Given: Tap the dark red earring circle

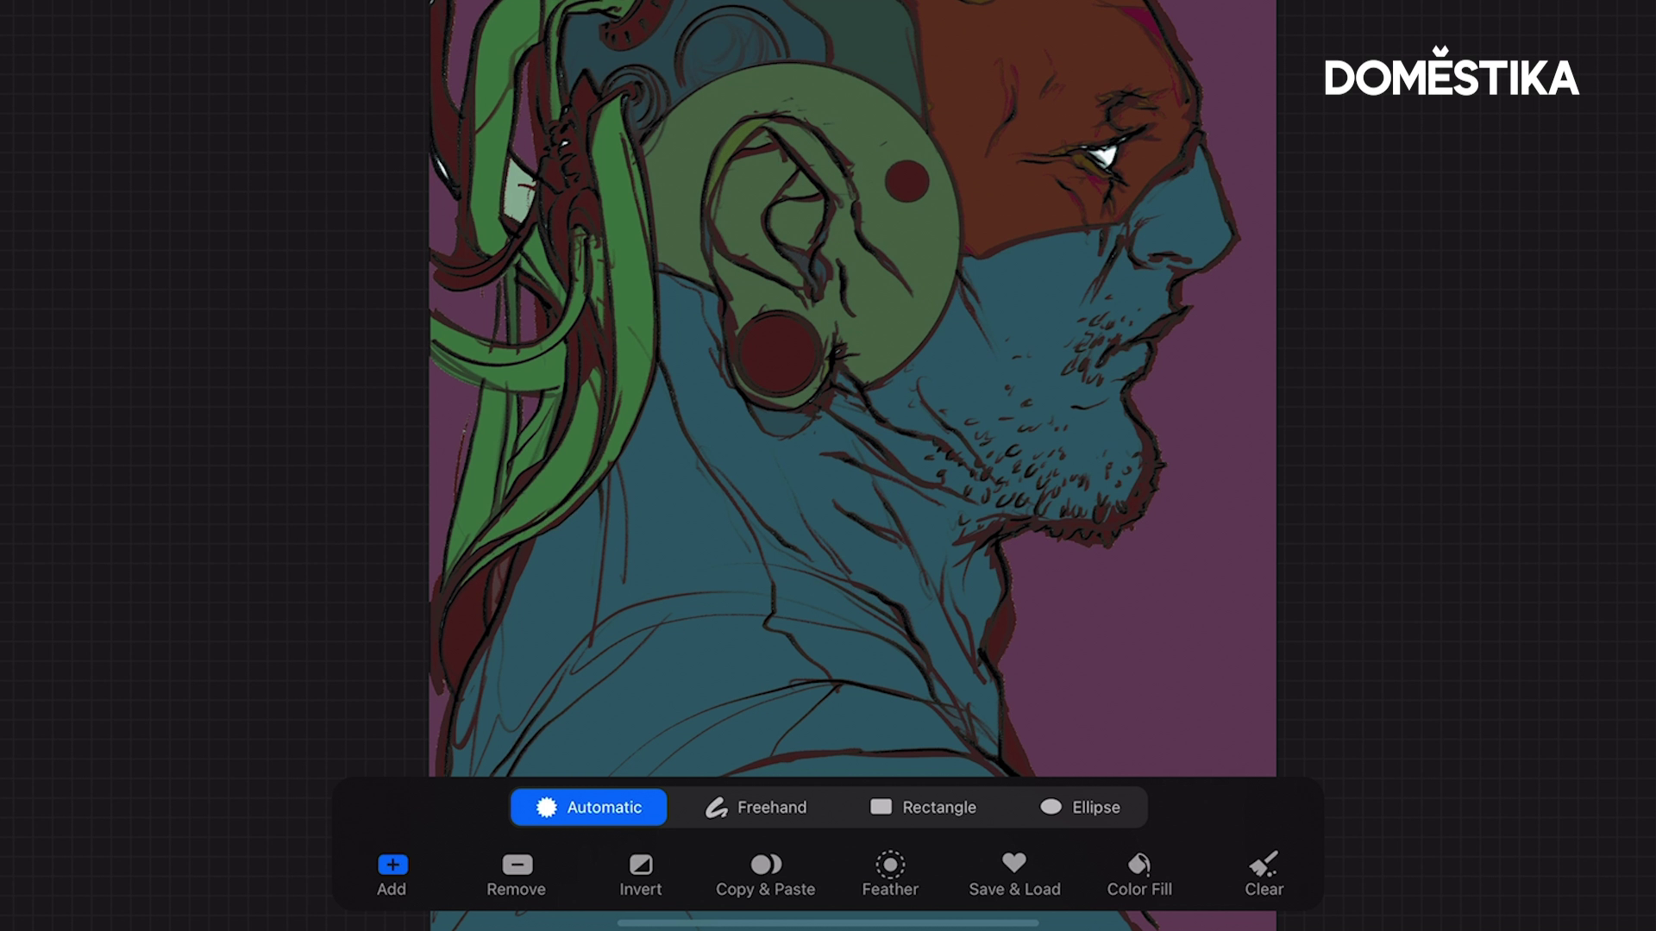Looking at the screenshot, I should click(780, 354).
